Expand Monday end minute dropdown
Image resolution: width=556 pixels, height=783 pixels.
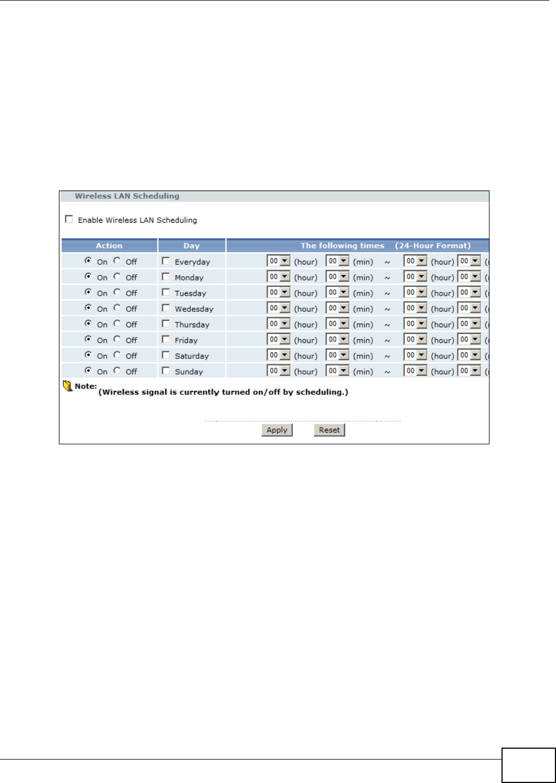tap(469, 277)
